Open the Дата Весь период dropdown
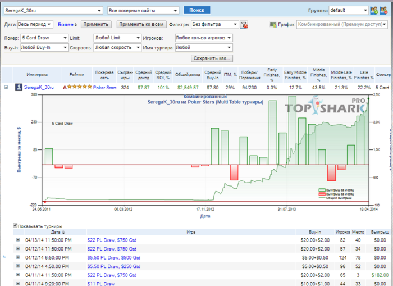Image resolution: width=393 pixels, height=286 pixels. click(35, 24)
